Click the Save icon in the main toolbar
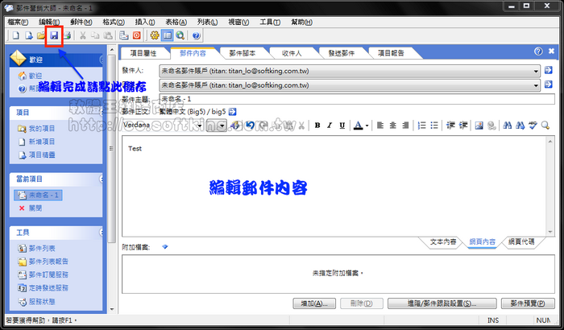Viewport: 564px width, 330px height. 54,36
